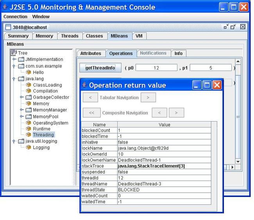Image resolution: width=254 pixels, height=220 pixels.
Task: Select the Hello MBean icon
Action: coord(29,72)
